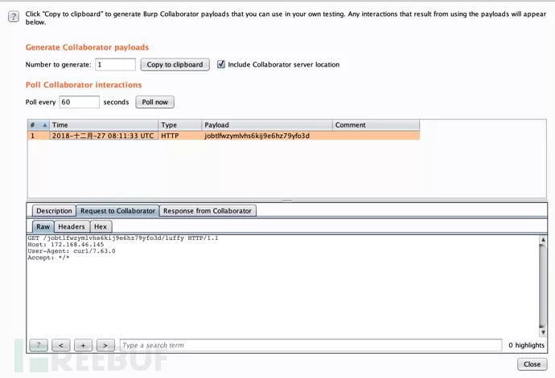Click the request scrollbar down arrow
The width and height of the screenshot is (555, 378).
click(x=543, y=332)
